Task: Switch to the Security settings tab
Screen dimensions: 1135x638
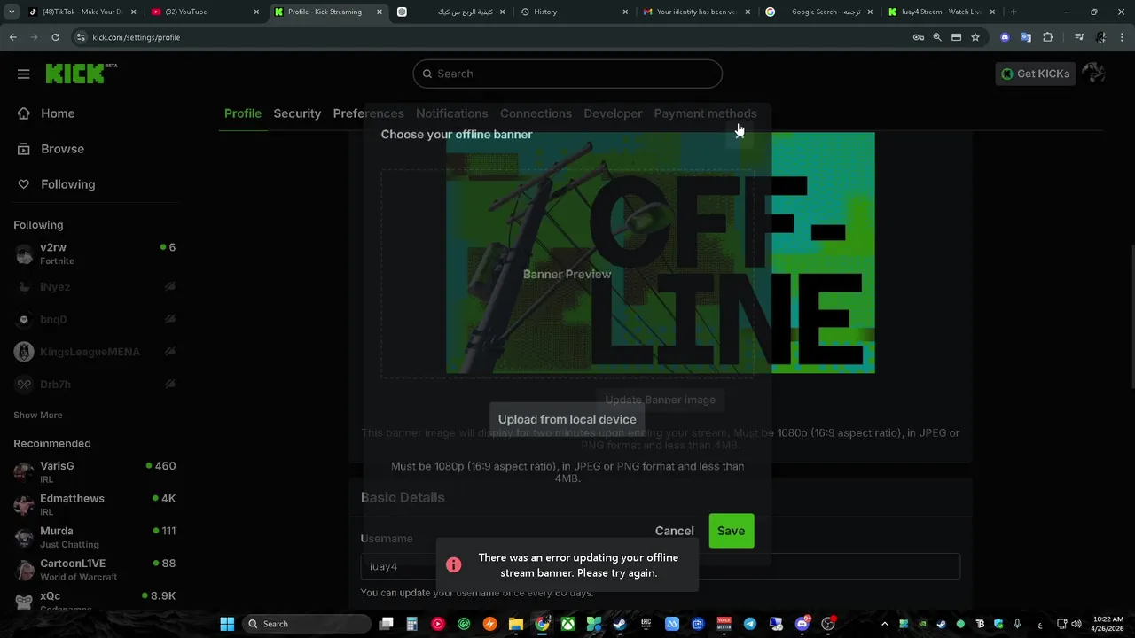Action: pos(297,113)
